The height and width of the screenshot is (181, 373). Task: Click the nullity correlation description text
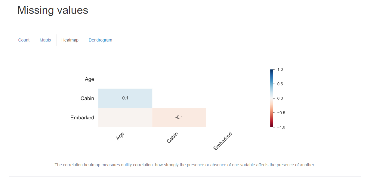pos(185,165)
